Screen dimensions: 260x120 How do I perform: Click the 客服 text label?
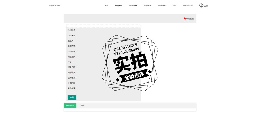coord(206,6)
